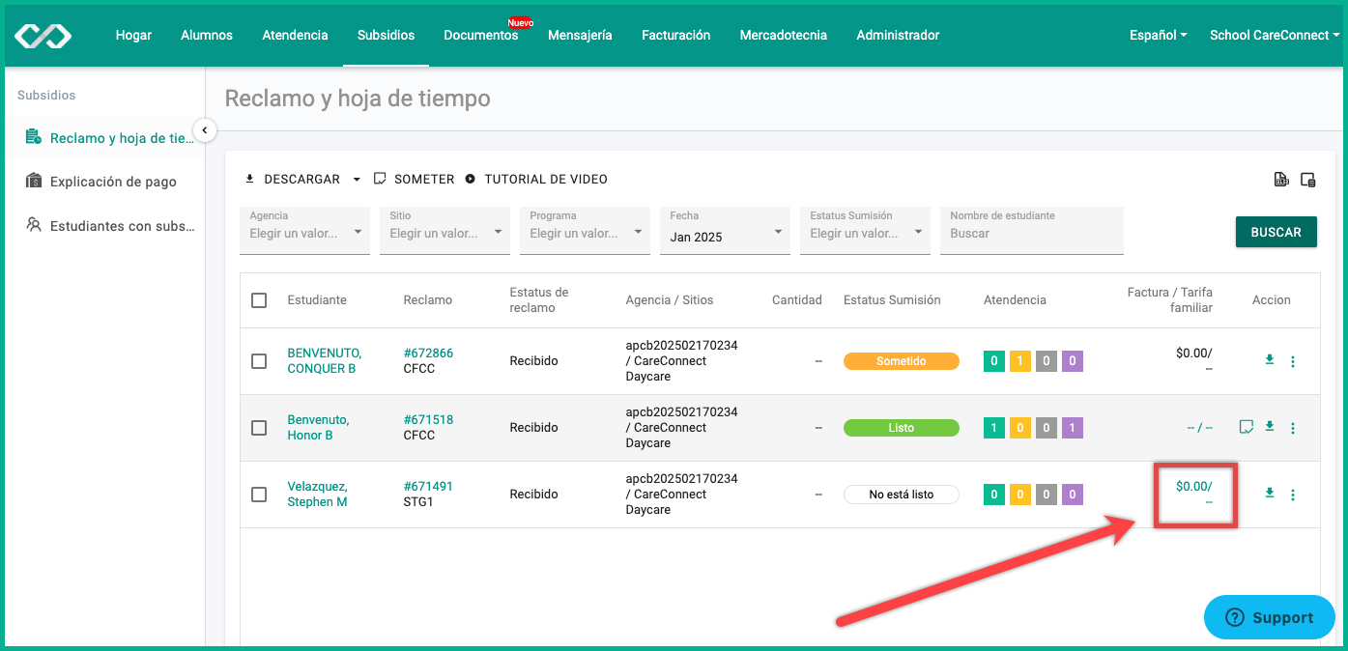Click orange attendance count 1 for CONQUER B

pyautogui.click(x=1019, y=361)
